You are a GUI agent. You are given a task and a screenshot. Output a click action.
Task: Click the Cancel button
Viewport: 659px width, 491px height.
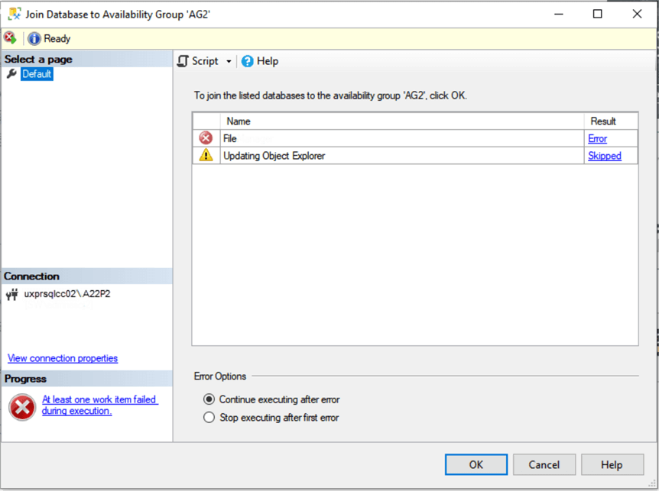(544, 464)
